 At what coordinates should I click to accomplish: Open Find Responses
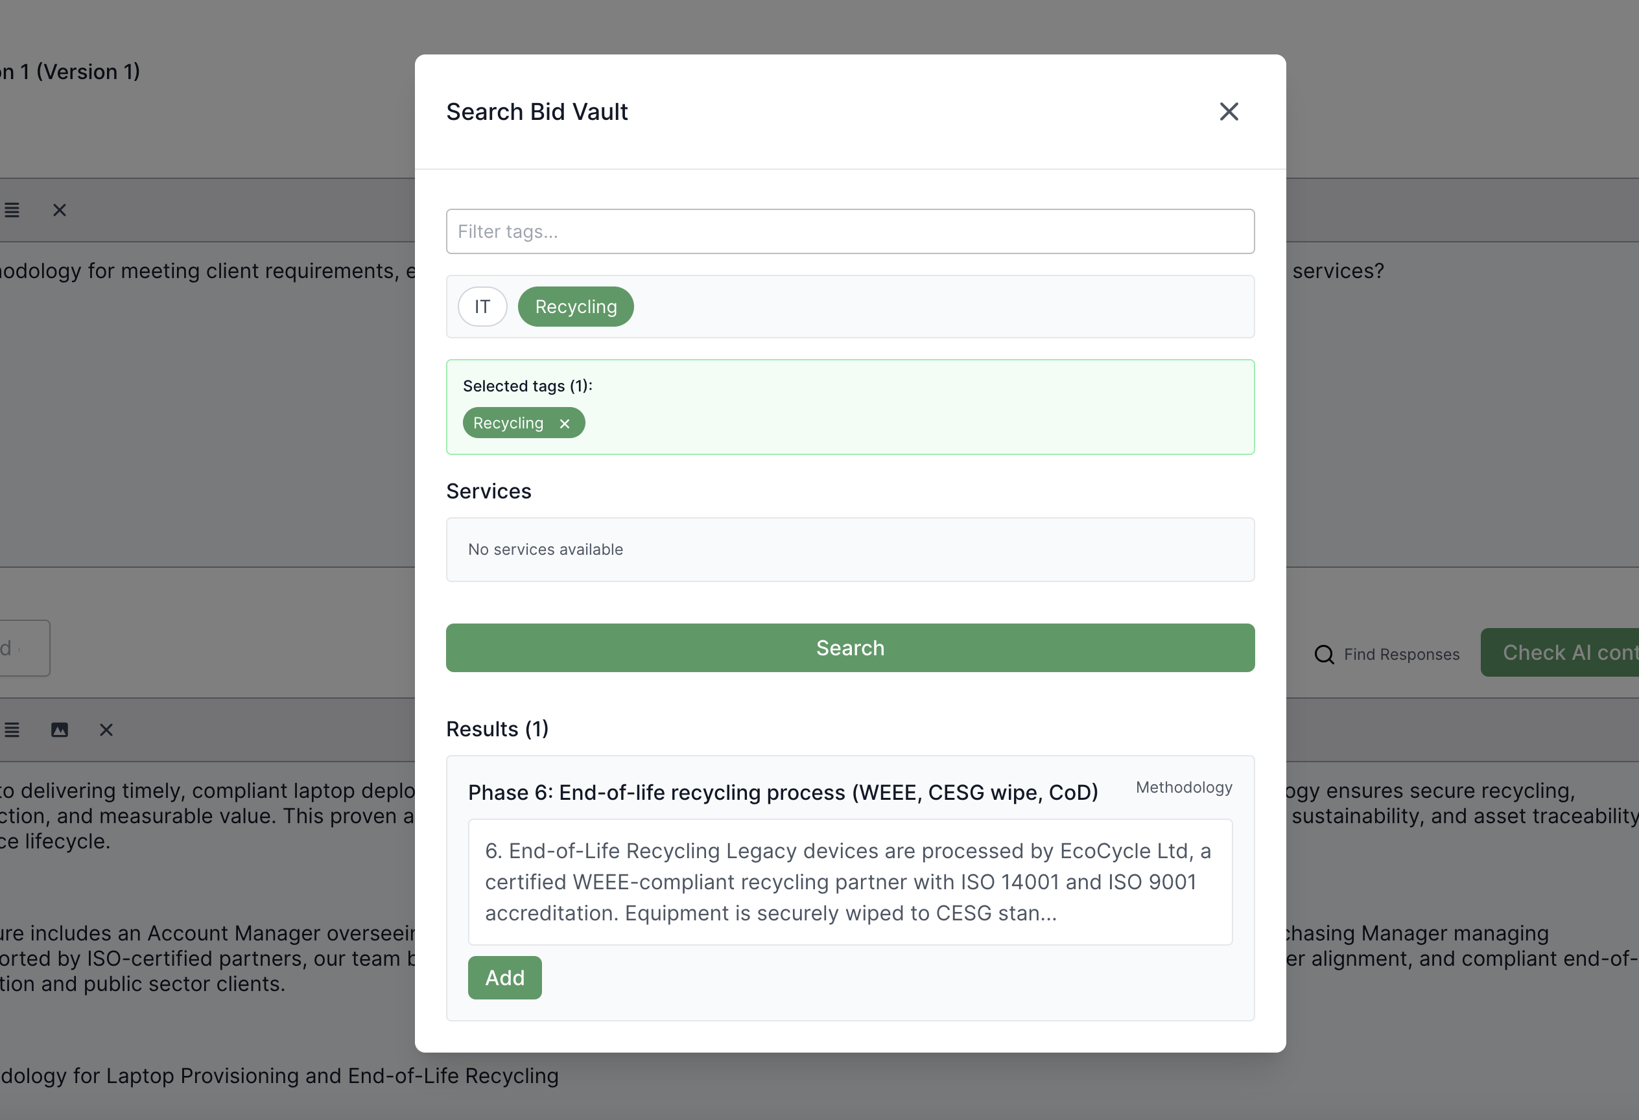coord(1400,655)
